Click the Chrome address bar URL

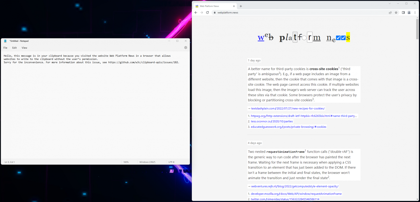(228, 13)
